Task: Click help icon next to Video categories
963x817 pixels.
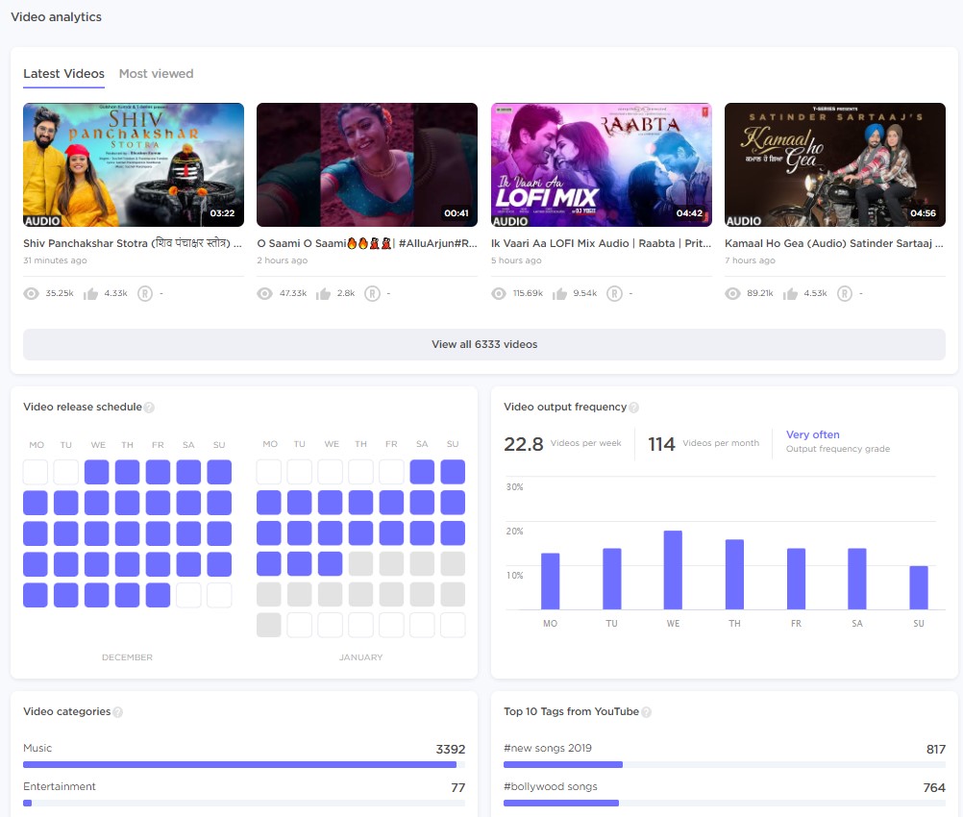Action: click(117, 712)
